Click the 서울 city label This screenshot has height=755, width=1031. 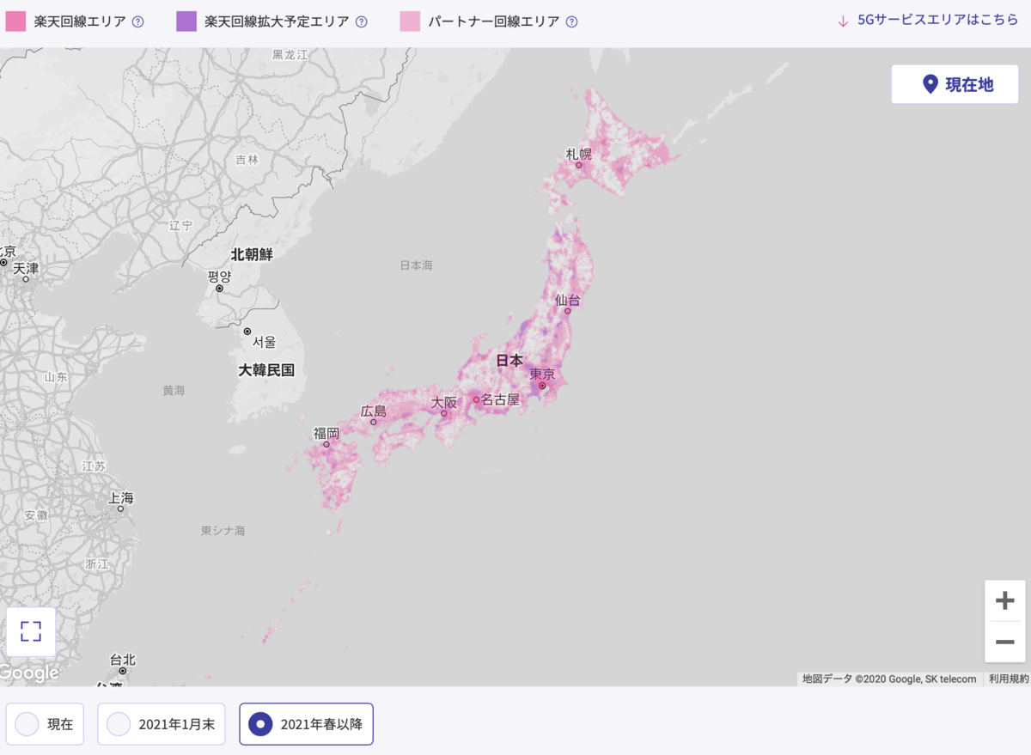[x=264, y=342]
